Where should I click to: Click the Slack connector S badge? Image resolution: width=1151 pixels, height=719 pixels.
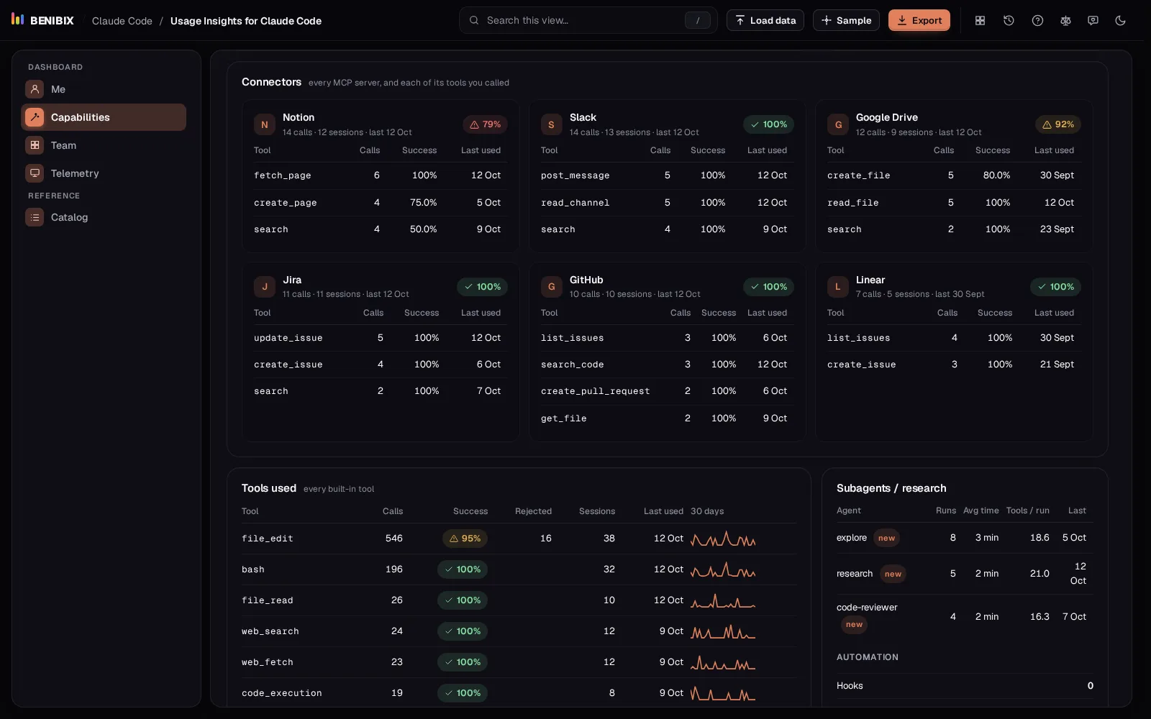tap(551, 124)
